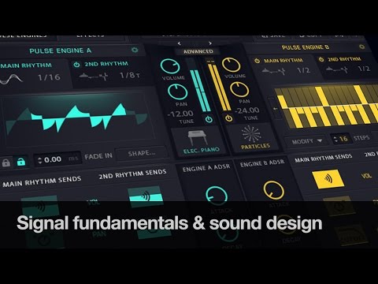The image size is (378, 284).
Task: Click Engine A Main Rhythm Sends label
Action: [x=42, y=181]
